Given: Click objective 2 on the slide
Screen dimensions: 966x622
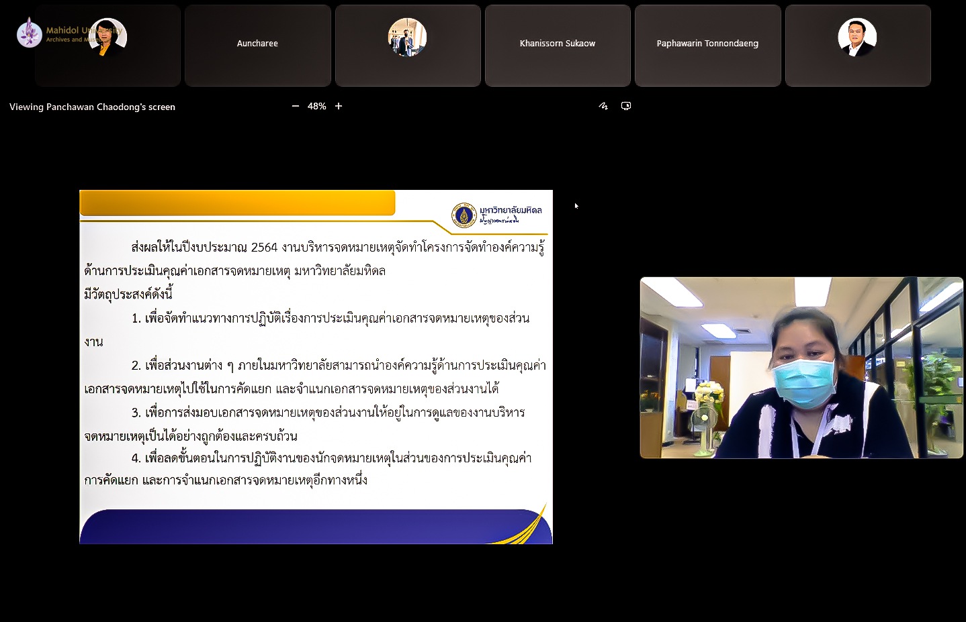Looking at the screenshot, I should 314,376.
